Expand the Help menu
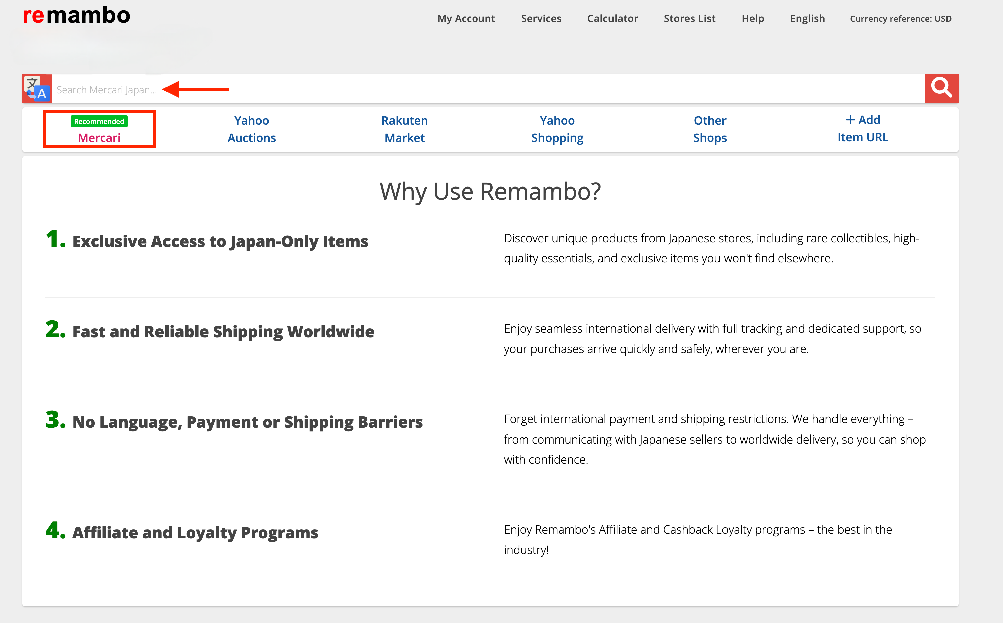 753,18
